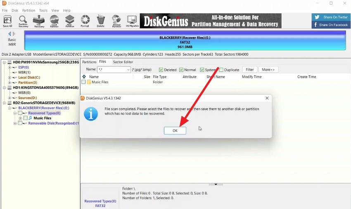The height and width of the screenshot is (209, 351).
Task: Start the OS Migration tool
Action: [132, 21]
